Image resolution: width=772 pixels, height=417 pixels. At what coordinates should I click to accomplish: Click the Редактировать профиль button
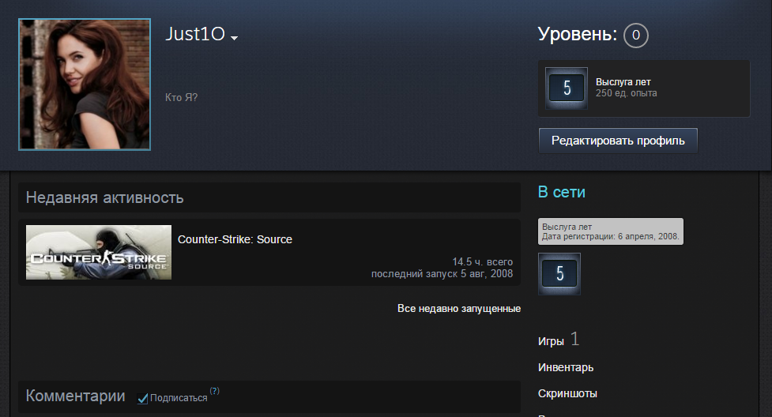click(x=618, y=141)
